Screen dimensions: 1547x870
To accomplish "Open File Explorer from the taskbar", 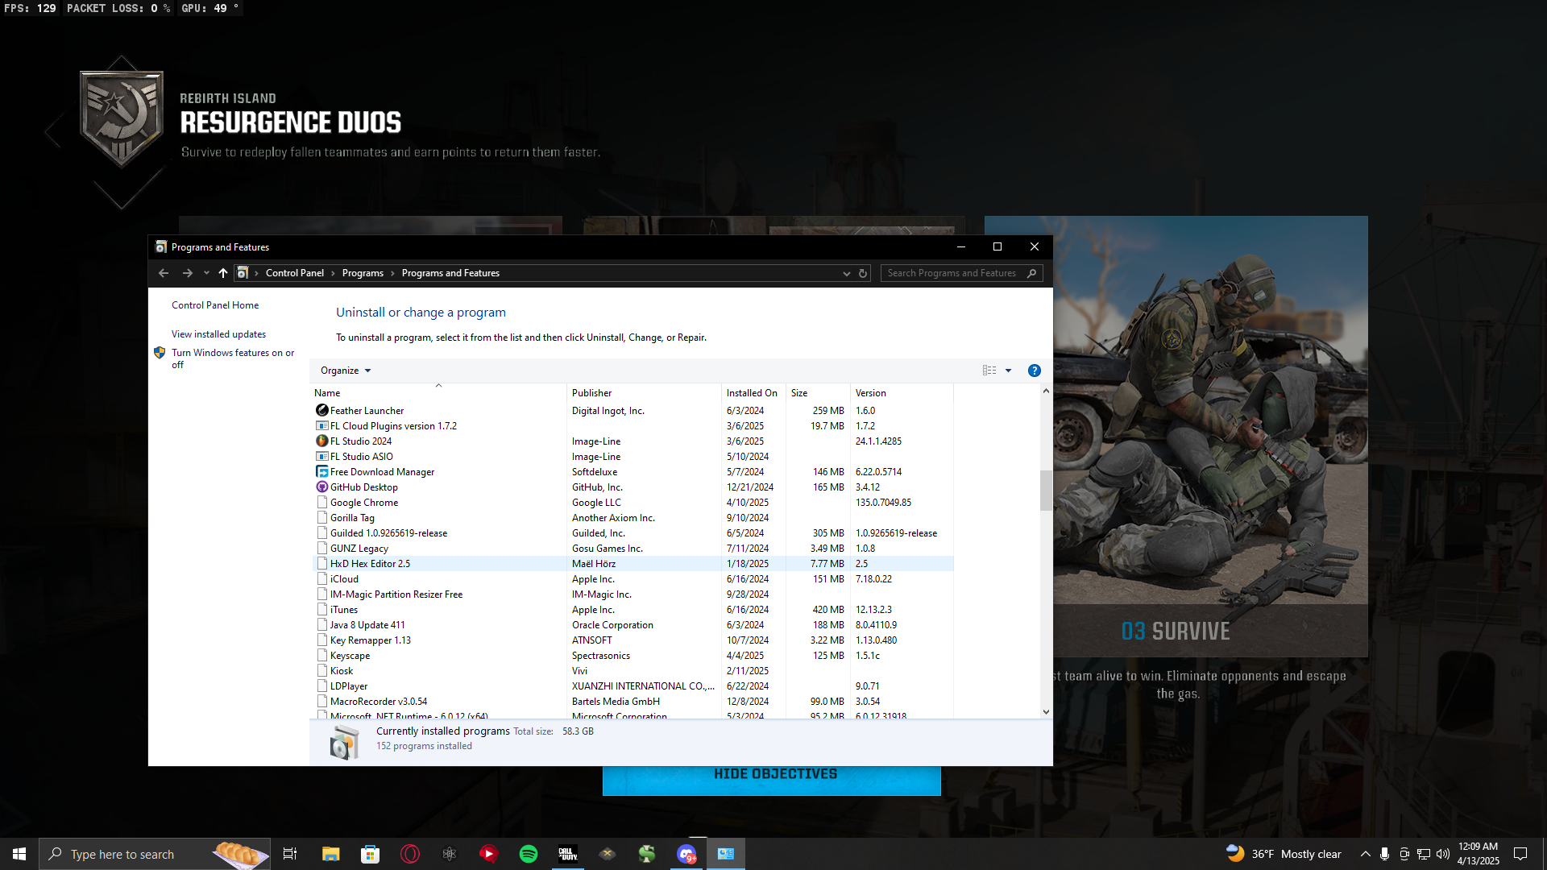I will (x=330, y=854).
